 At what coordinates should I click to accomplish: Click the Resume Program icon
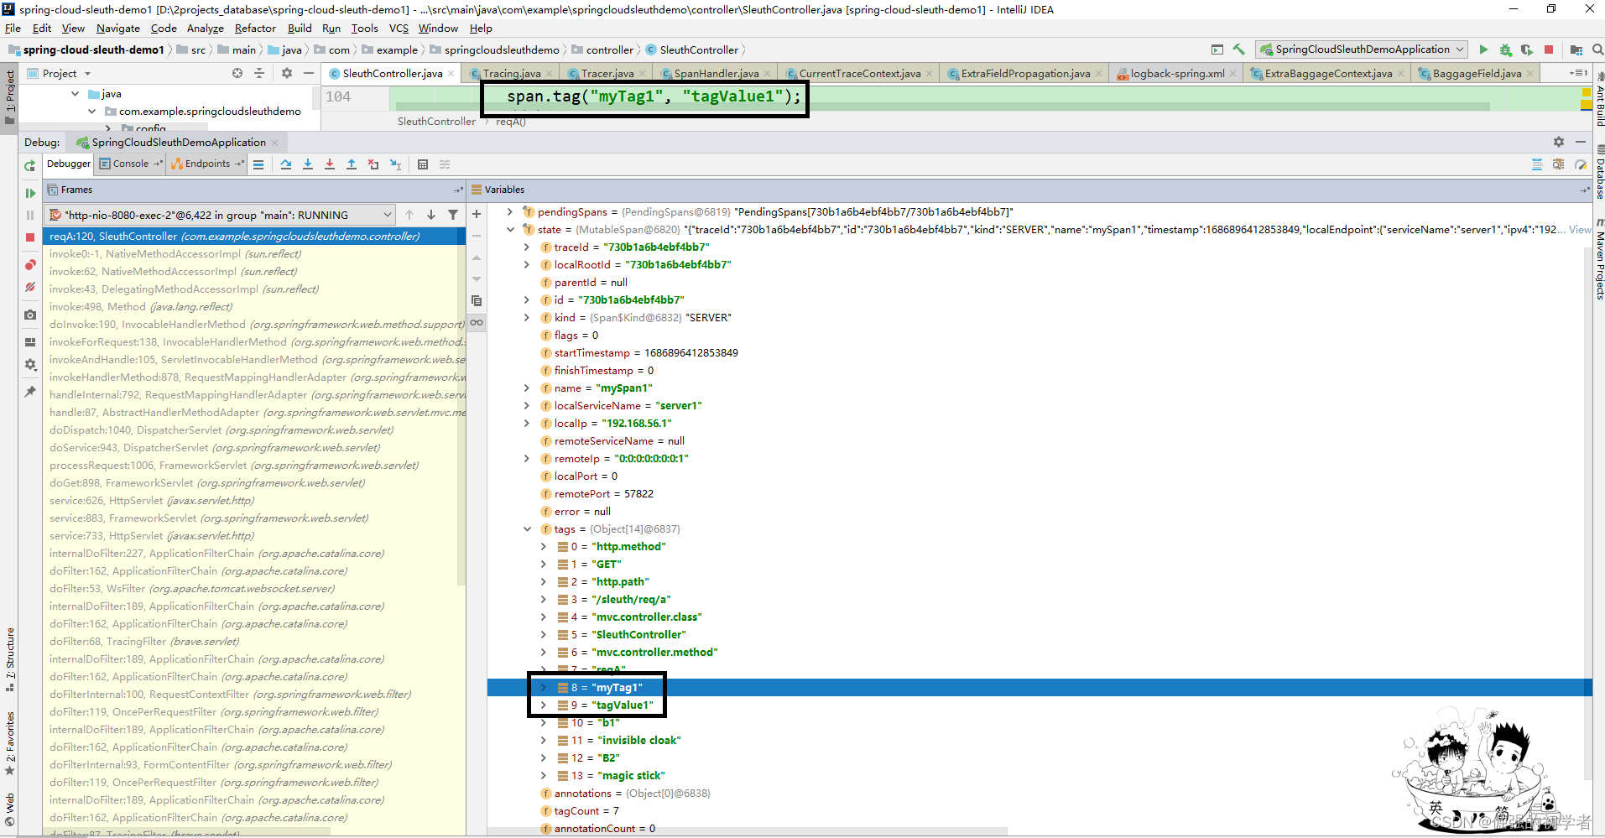(30, 193)
